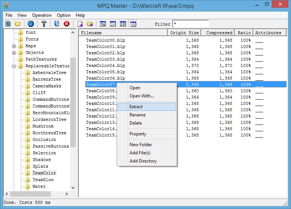Show archive info with the blue info icon

(30, 24)
